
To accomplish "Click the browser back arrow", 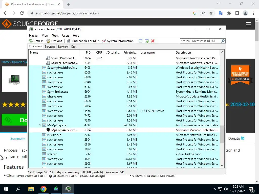I will 6,13.
